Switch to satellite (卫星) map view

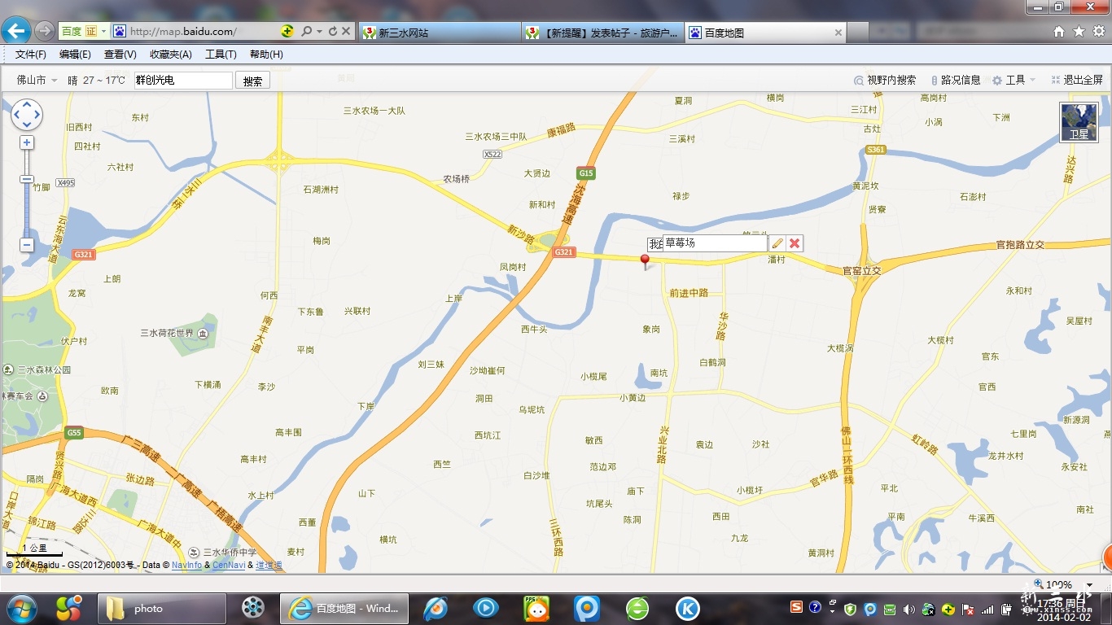pos(1079,122)
